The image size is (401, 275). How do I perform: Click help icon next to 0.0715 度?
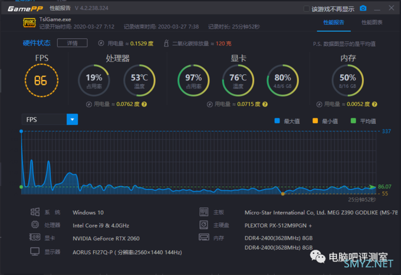[x=265, y=104]
